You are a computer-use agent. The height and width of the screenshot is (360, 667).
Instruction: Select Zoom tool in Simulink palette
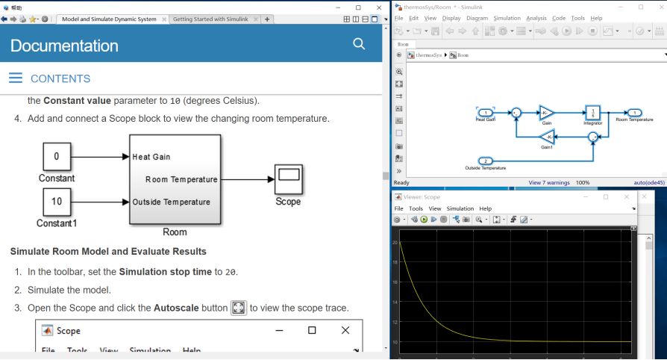399,72
